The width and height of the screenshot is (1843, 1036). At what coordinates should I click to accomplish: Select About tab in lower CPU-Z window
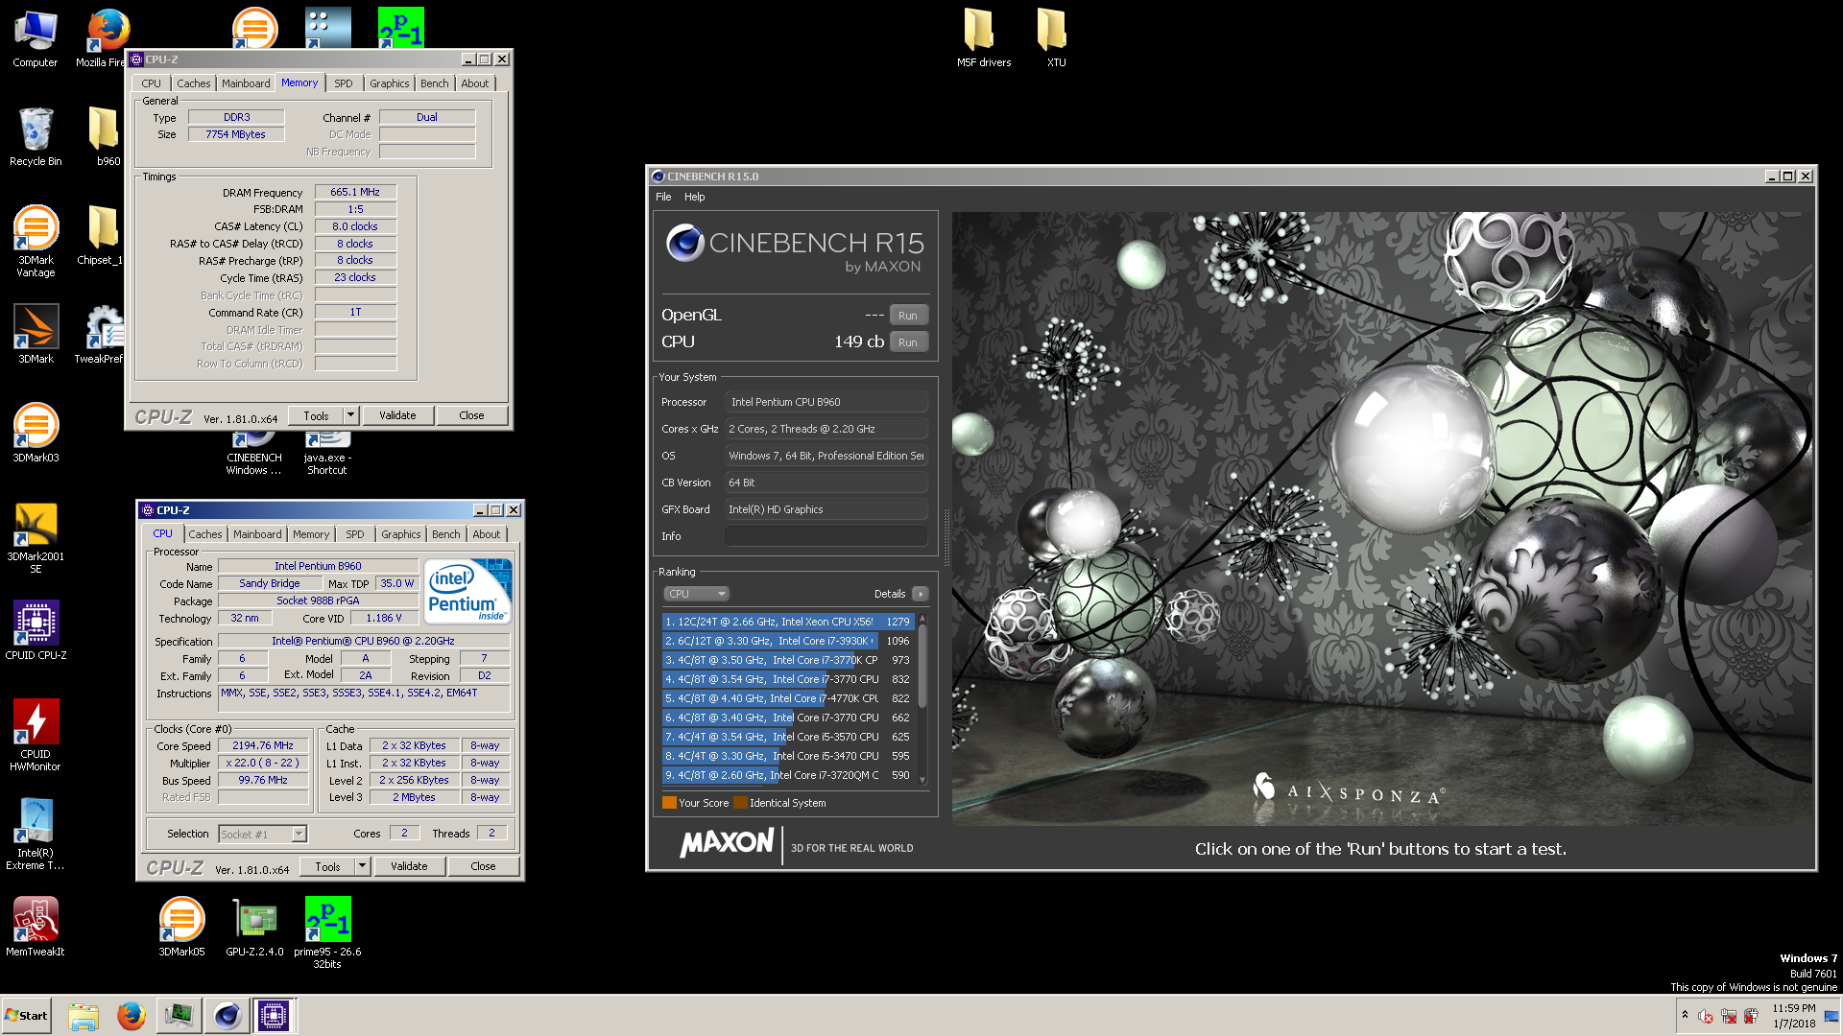486,534
